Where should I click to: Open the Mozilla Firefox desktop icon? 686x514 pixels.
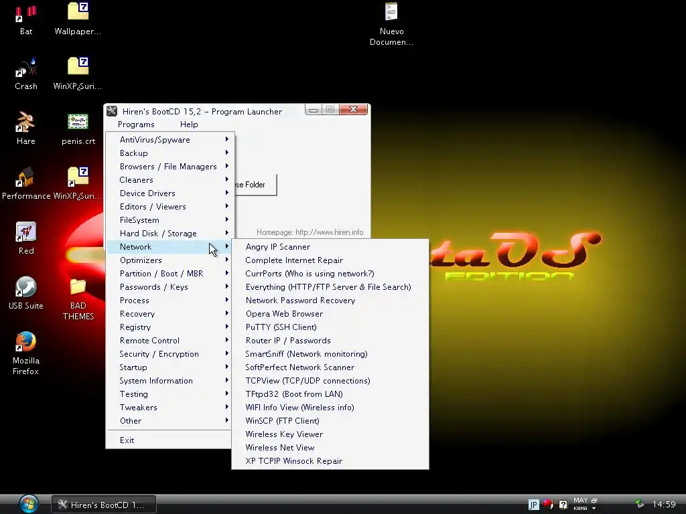26,342
